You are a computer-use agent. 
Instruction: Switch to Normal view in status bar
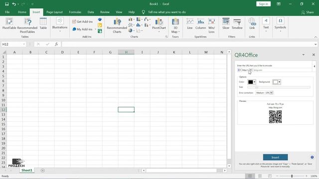[x=250, y=176]
